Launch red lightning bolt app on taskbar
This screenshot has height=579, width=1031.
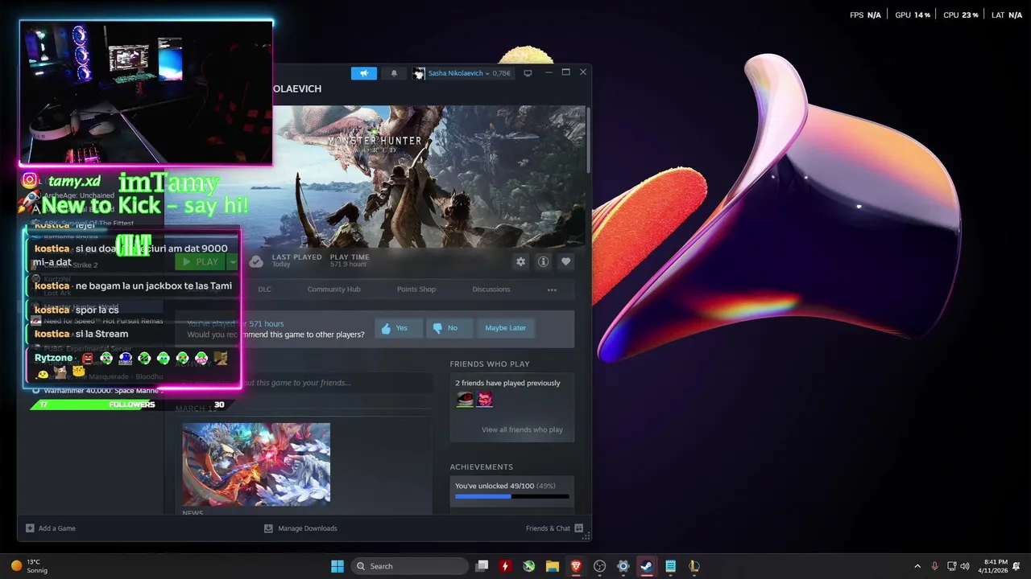[505, 566]
